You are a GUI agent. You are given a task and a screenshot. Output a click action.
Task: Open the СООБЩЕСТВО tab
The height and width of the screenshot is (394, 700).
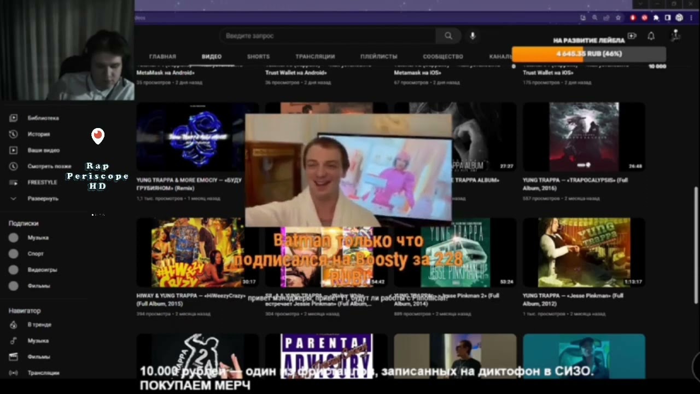click(443, 56)
